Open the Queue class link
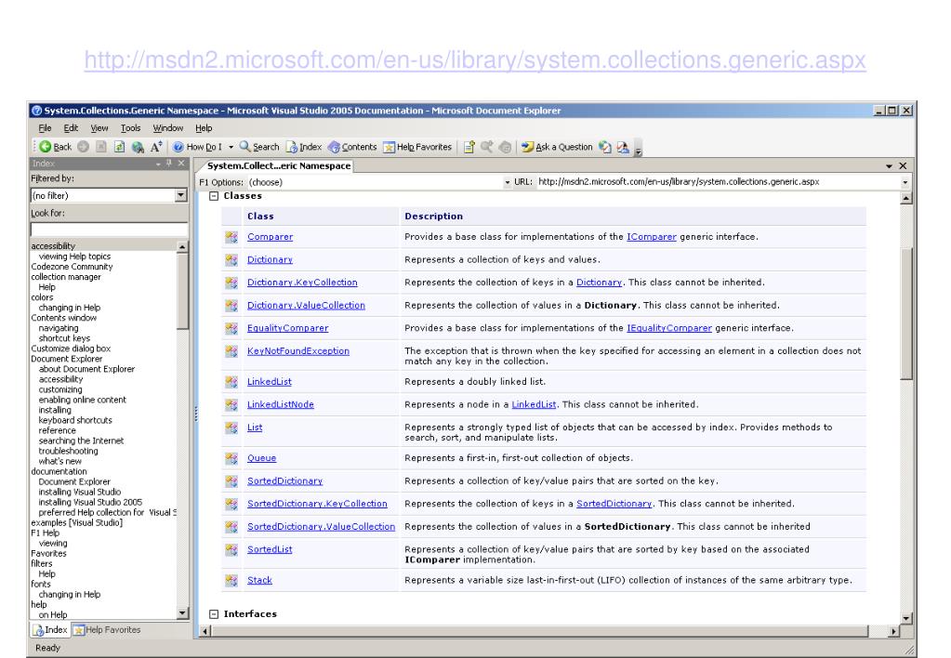951x658 pixels. tap(261, 458)
